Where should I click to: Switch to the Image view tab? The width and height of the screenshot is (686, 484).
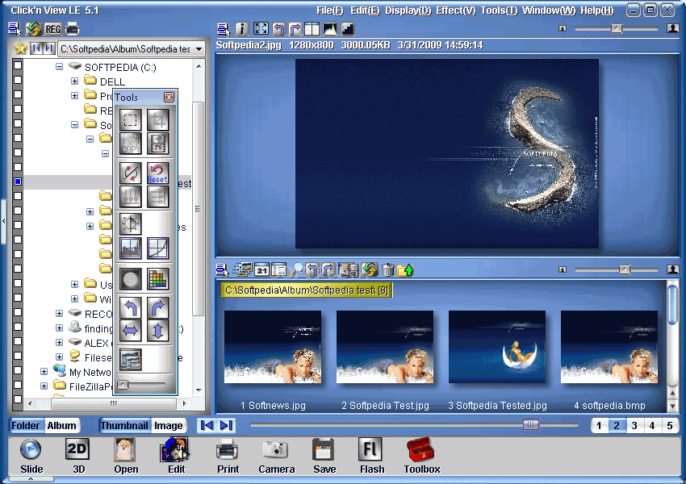[x=169, y=425]
